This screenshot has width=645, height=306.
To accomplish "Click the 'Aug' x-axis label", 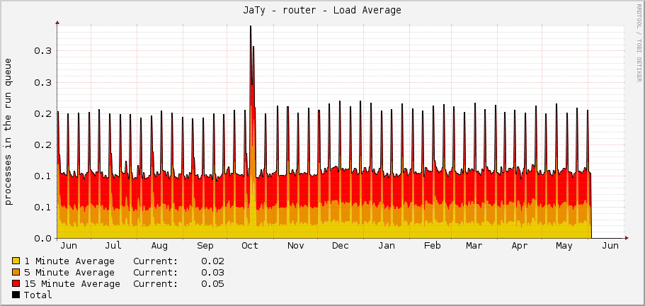I will point(159,246).
